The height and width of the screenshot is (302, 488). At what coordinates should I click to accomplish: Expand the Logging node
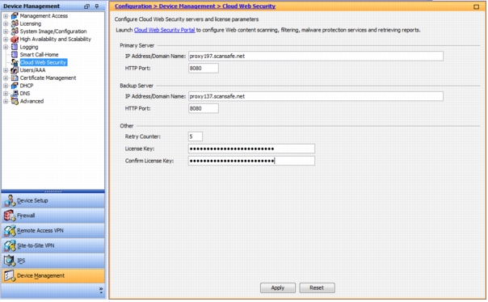click(6, 47)
